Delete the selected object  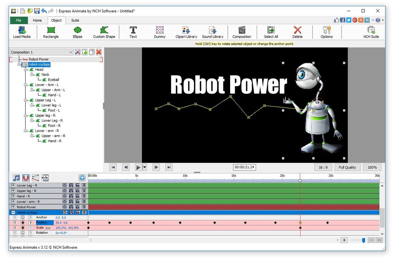(x=297, y=32)
